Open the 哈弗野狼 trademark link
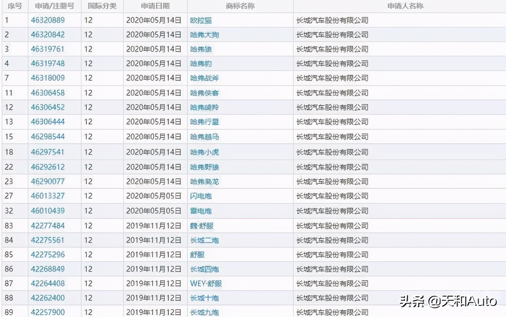This screenshot has height=317, width=506. coord(205,167)
